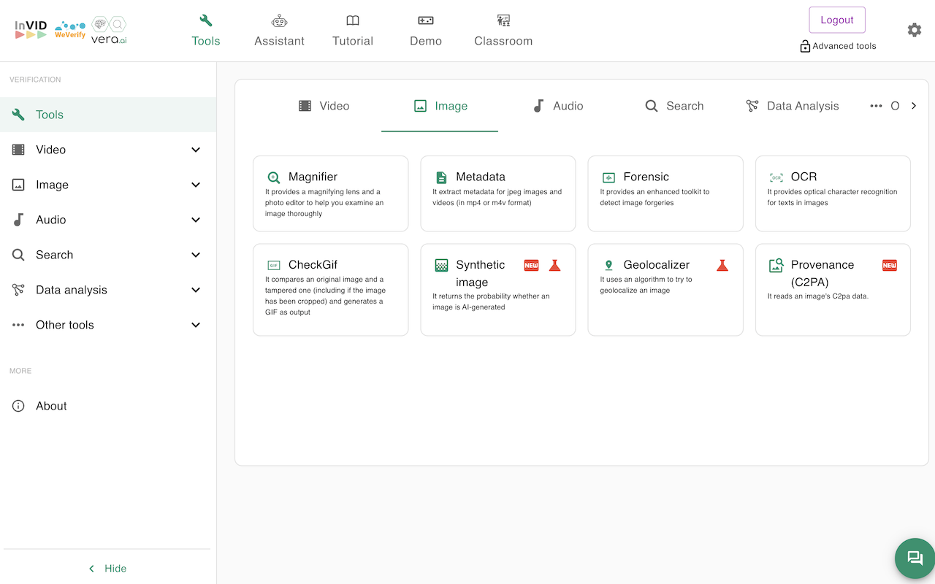This screenshot has width=935, height=584.
Task: Click the Classroom label in top navigation
Action: pos(503,41)
